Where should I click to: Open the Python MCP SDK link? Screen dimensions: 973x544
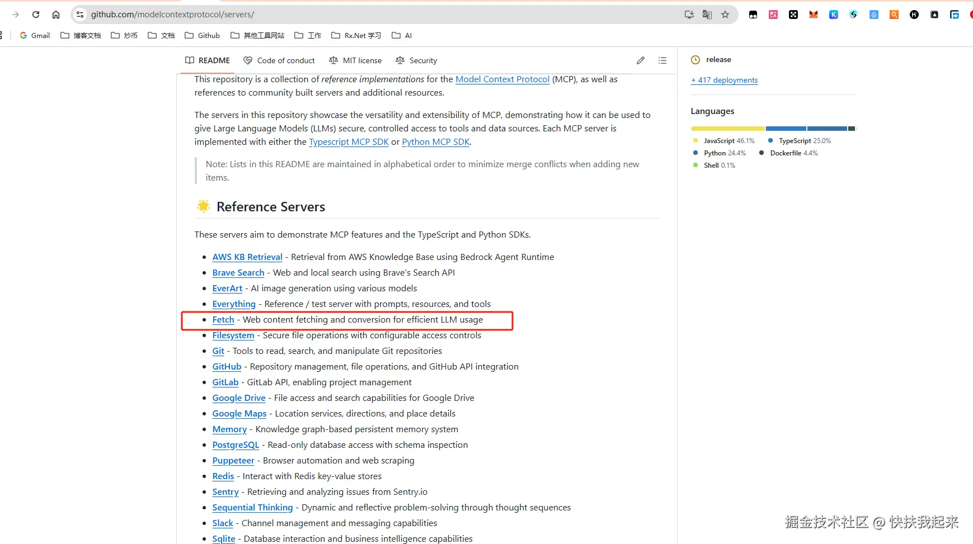coord(436,142)
